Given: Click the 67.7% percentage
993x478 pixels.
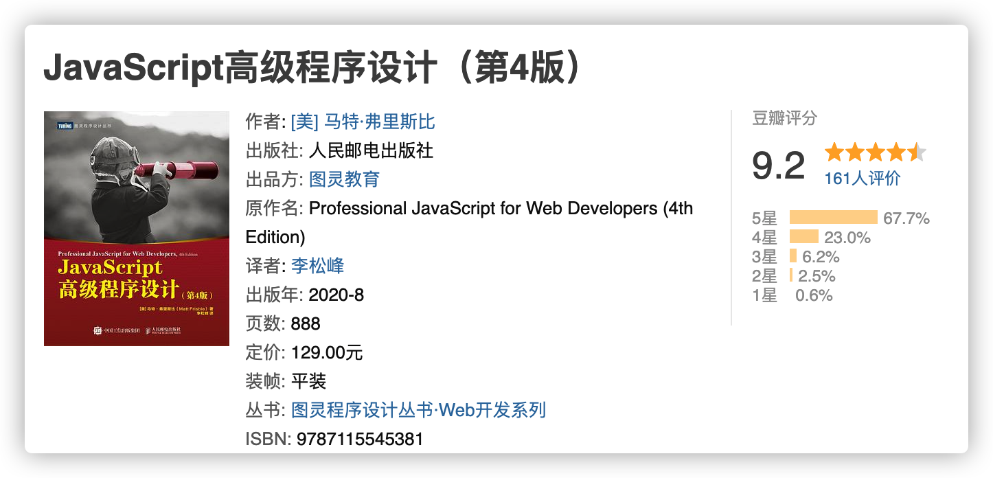Looking at the screenshot, I should coord(906,218).
